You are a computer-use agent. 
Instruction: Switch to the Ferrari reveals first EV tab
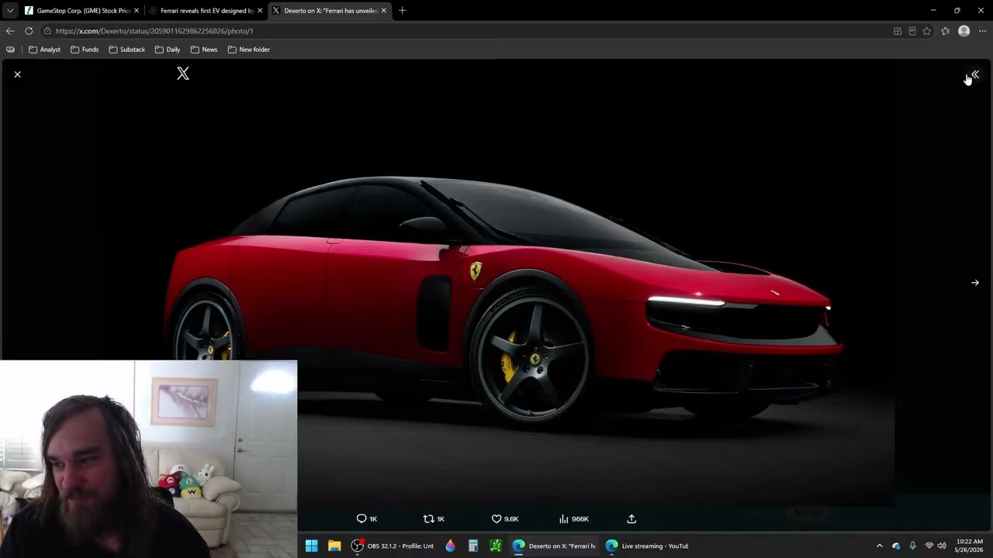tap(206, 11)
